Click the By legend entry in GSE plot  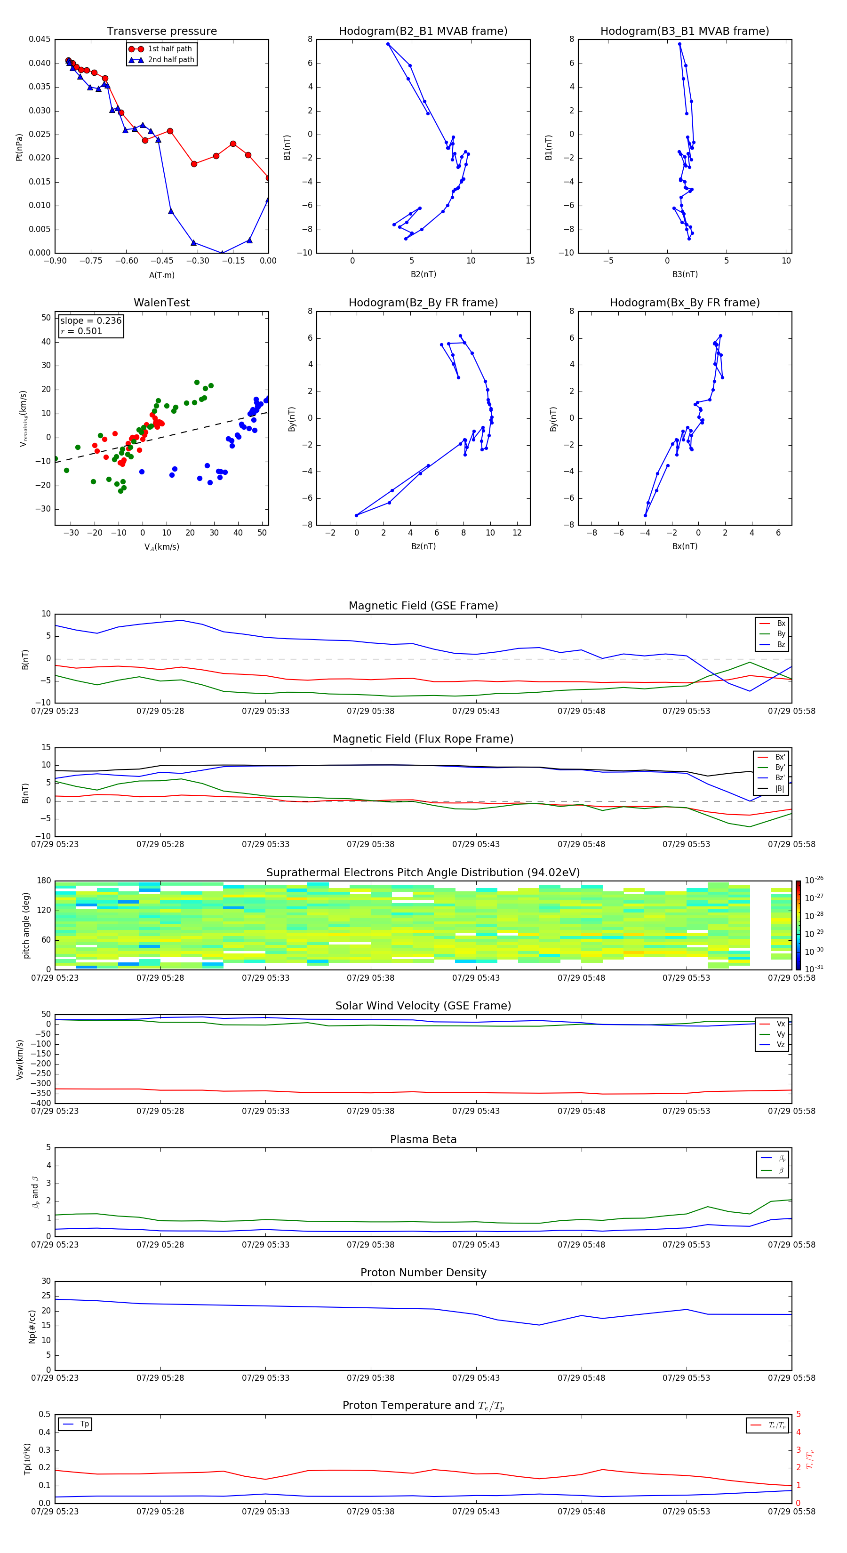772,634
